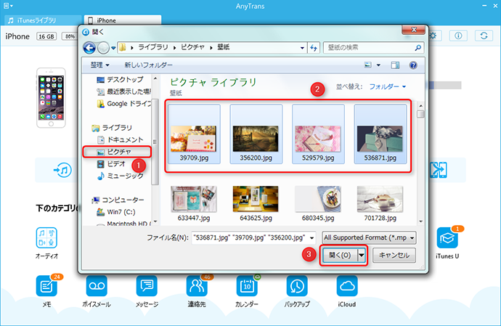
Task: Select コンピューター in navigation pane
Action: click(118, 200)
